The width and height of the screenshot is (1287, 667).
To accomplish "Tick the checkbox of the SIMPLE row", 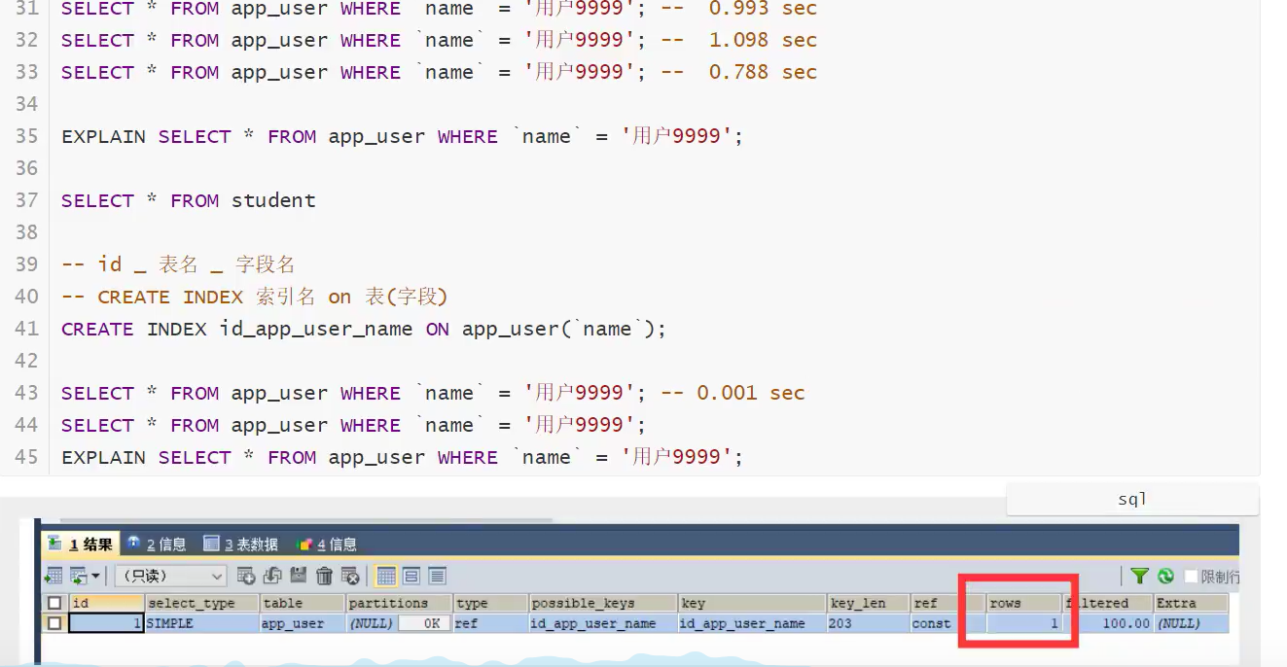I will (x=55, y=623).
